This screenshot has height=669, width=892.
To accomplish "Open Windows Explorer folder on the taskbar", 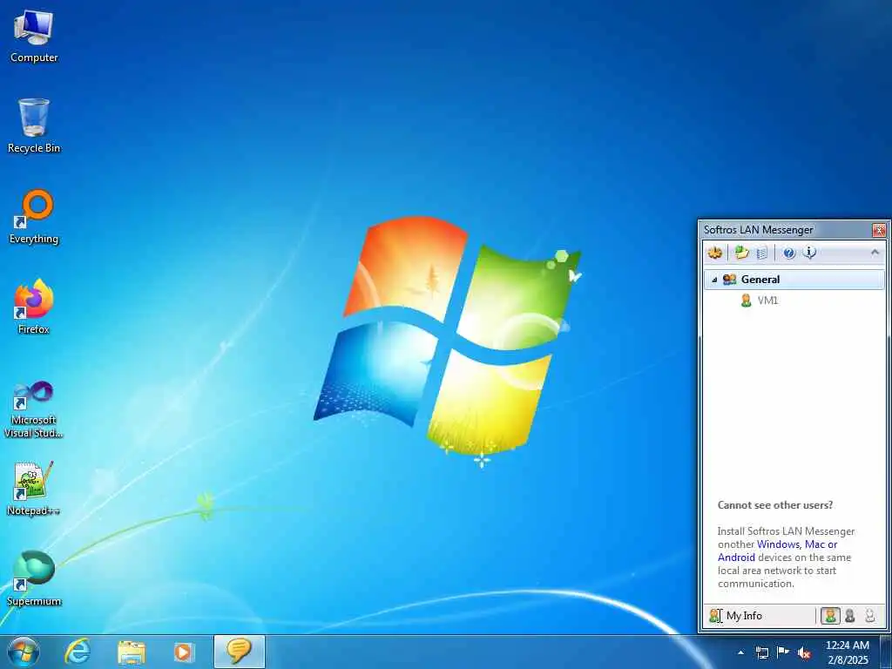I will pos(132,652).
